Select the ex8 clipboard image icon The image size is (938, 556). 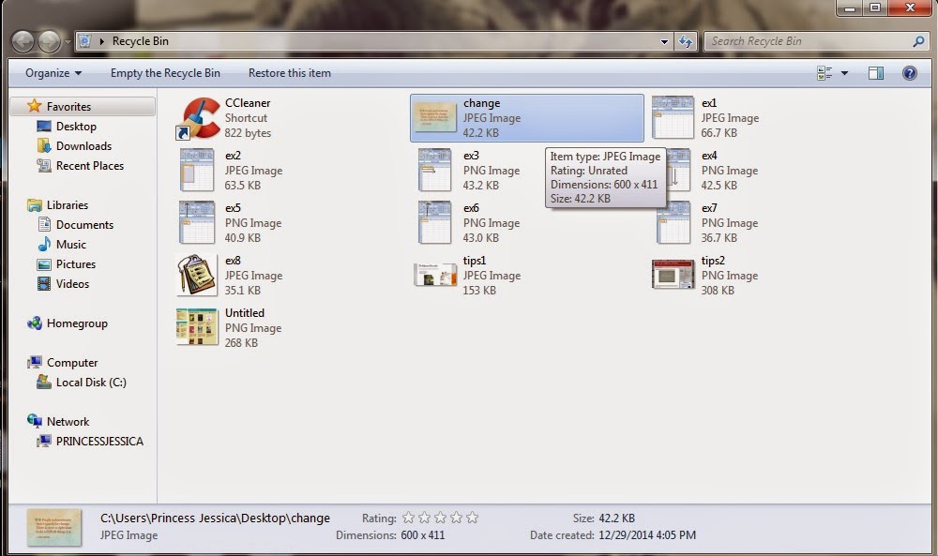coord(197,275)
